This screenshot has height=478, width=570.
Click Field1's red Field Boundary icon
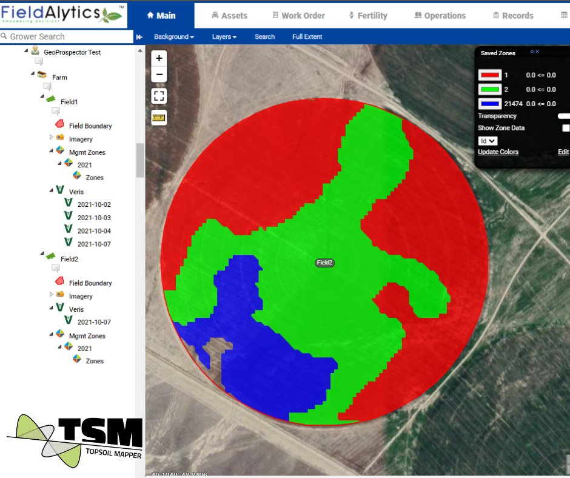click(x=59, y=124)
